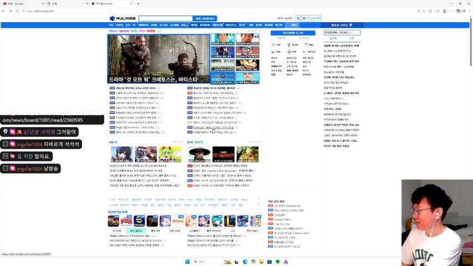Open the browser three-dot menu
The width and height of the screenshot is (473, 266).
point(451,11)
